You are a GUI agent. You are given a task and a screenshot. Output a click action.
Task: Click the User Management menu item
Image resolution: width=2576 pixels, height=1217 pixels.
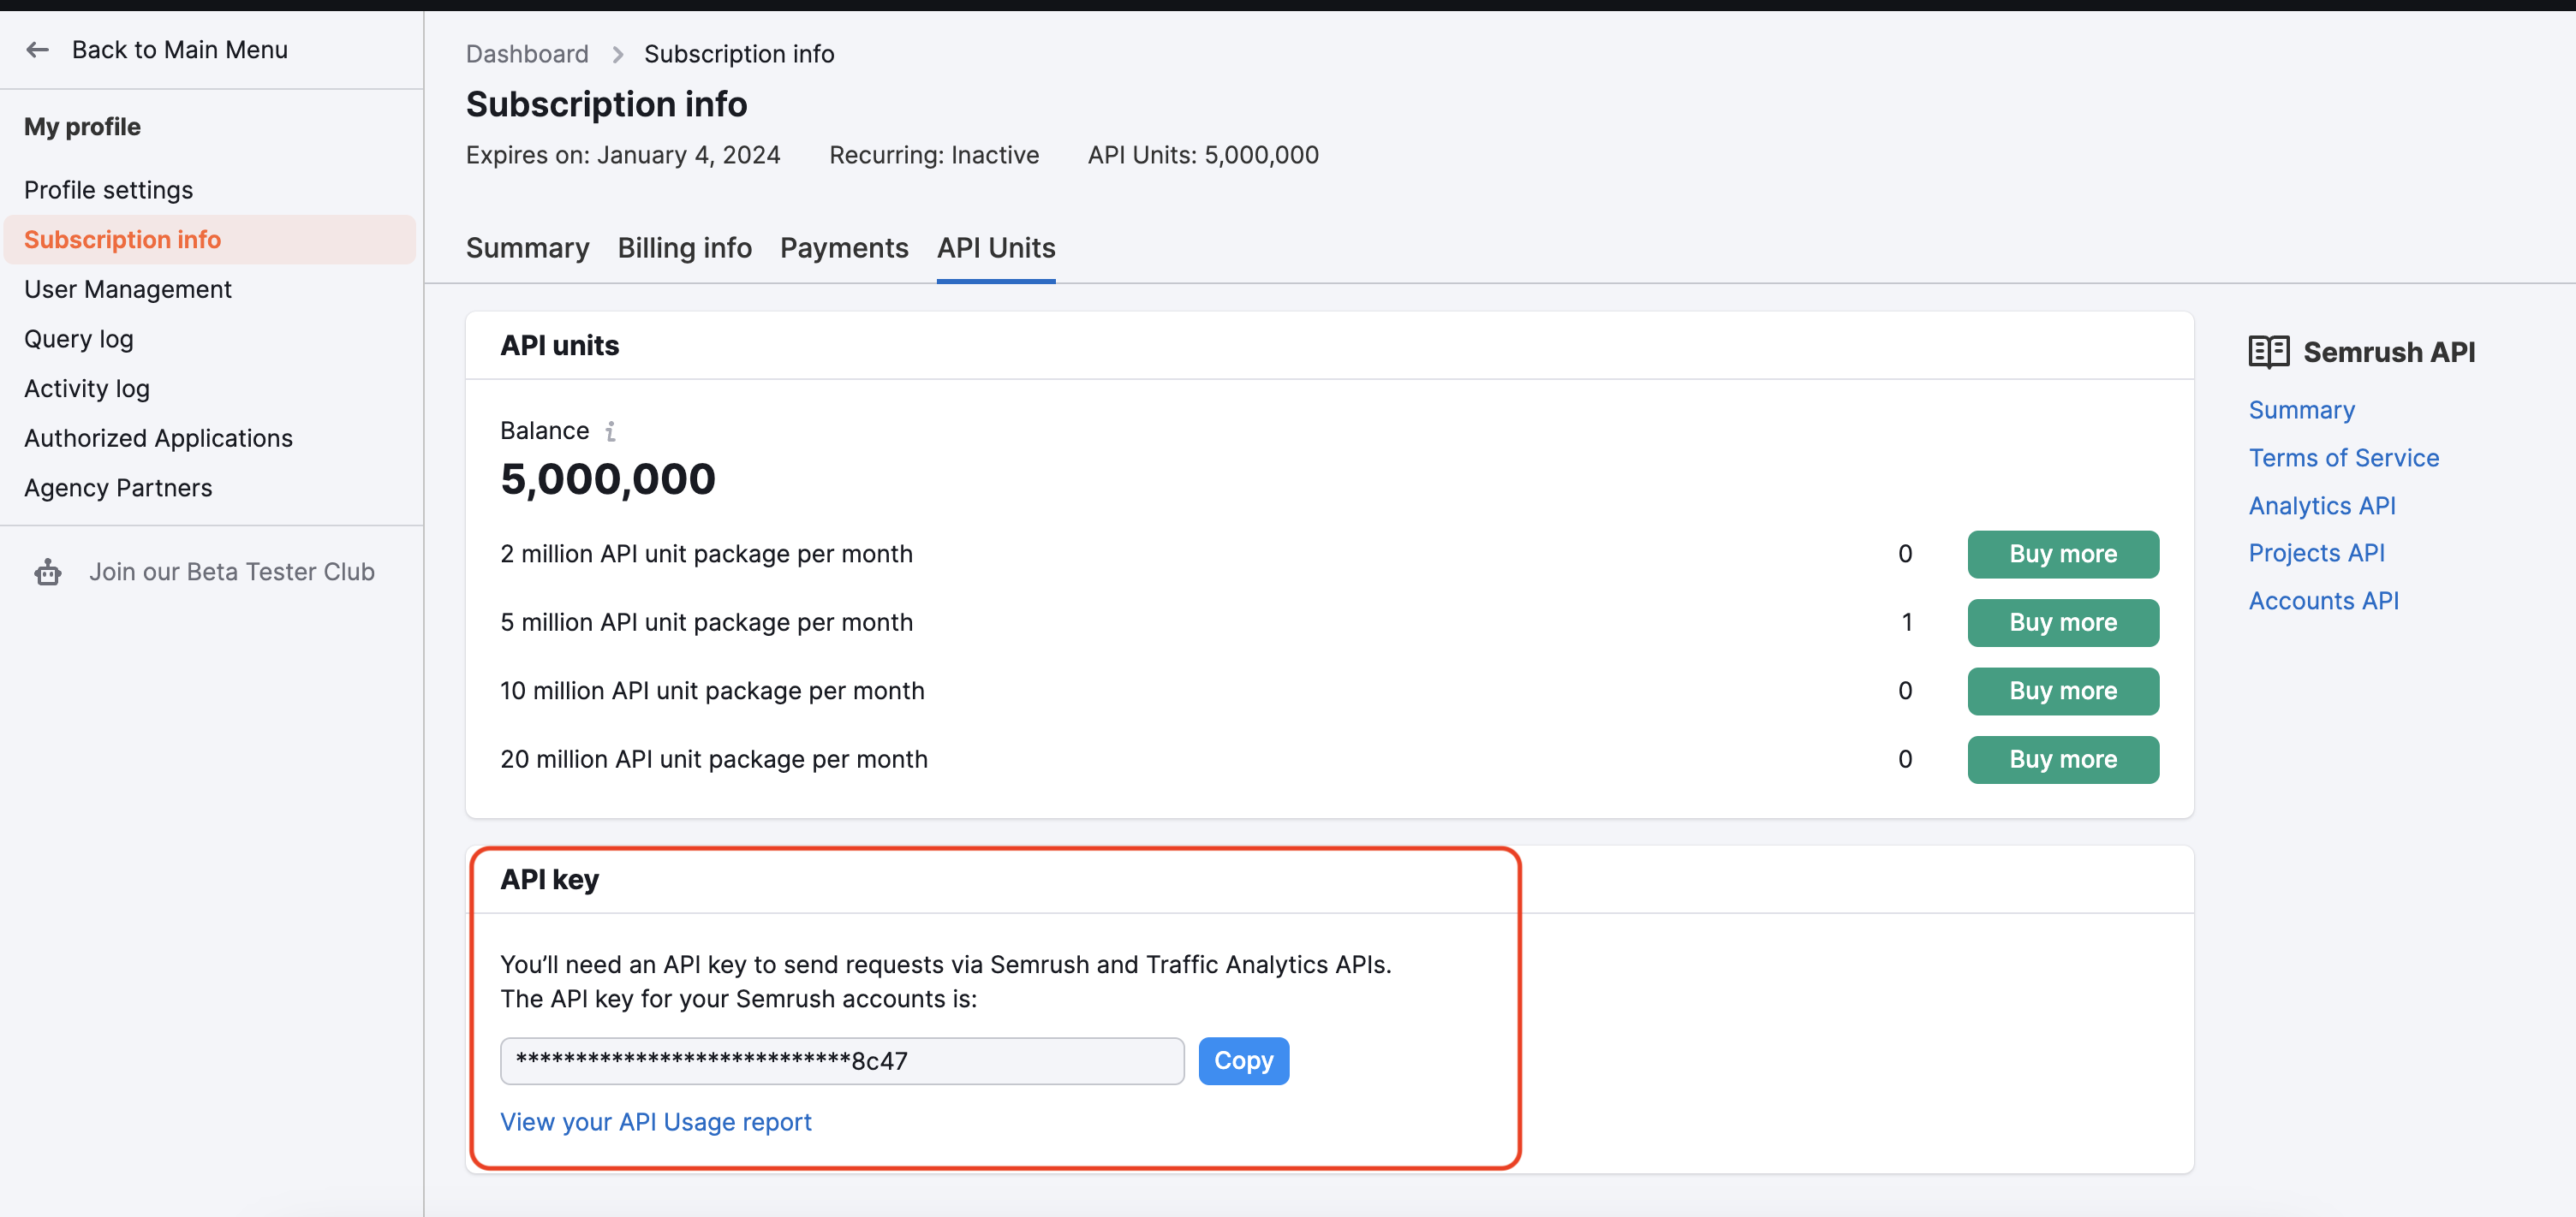(x=128, y=288)
